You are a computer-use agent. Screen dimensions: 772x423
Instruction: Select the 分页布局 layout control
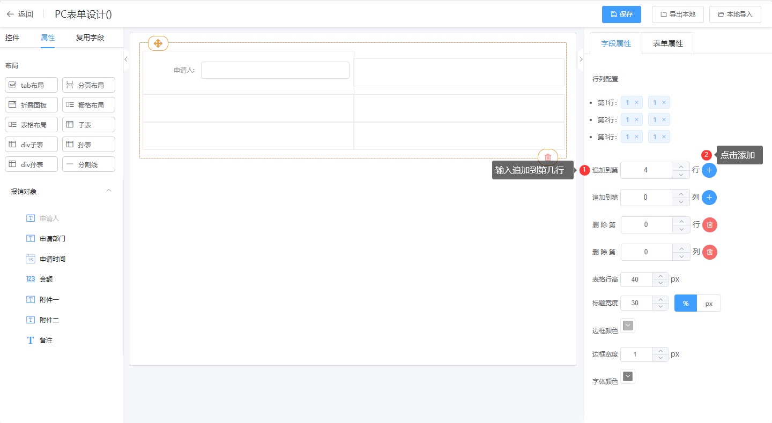pyautogui.click(x=88, y=85)
